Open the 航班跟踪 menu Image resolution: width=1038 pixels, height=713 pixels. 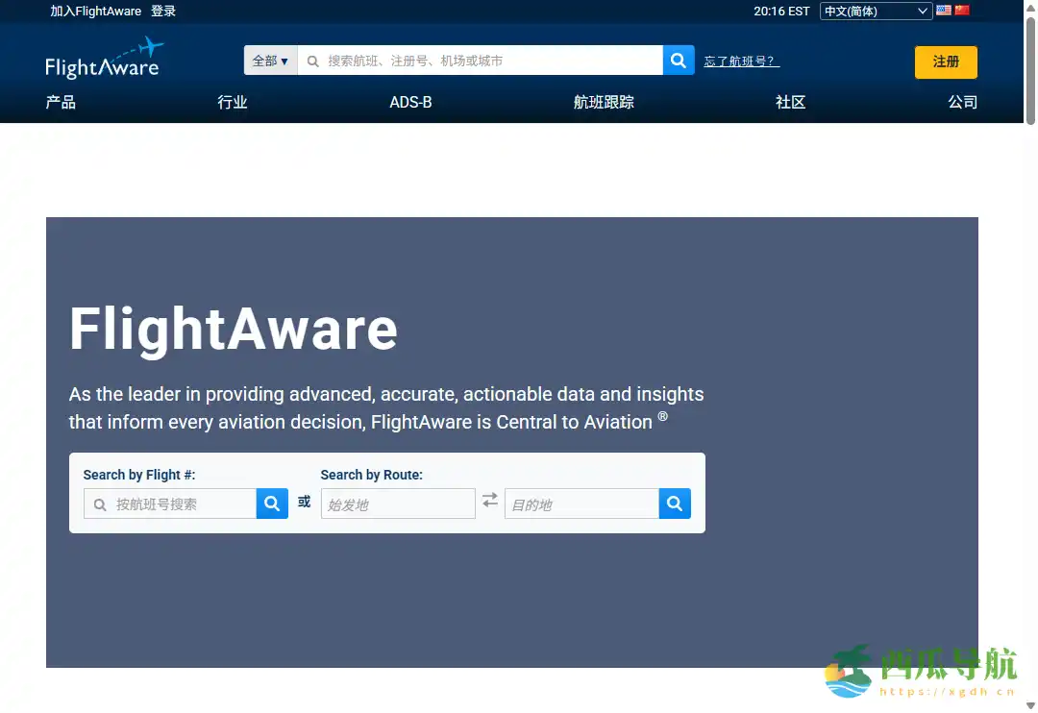[604, 102]
